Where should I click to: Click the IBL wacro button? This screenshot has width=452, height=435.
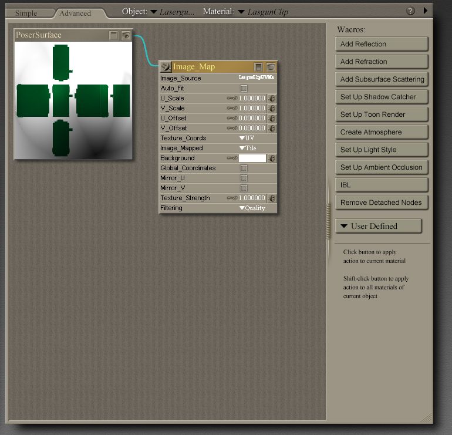[x=382, y=185]
